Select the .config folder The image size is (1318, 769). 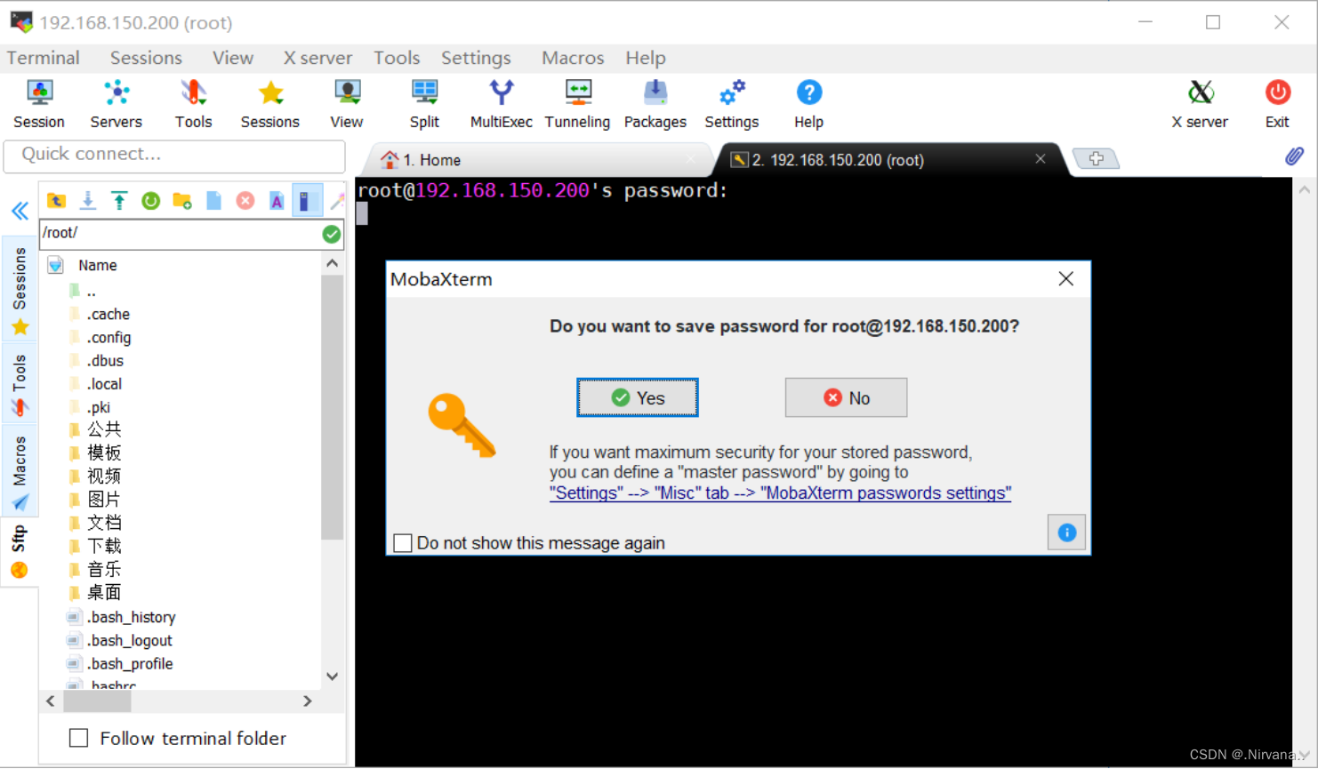(x=100, y=338)
